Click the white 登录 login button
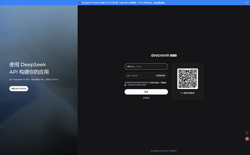 pyautogui.click(x=146, y=92)
